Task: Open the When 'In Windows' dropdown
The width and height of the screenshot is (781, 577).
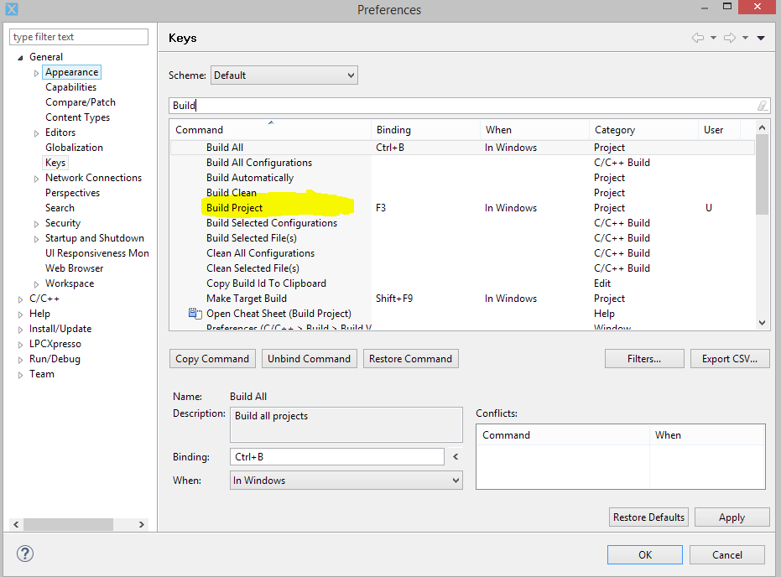Action: click(346, 481)
